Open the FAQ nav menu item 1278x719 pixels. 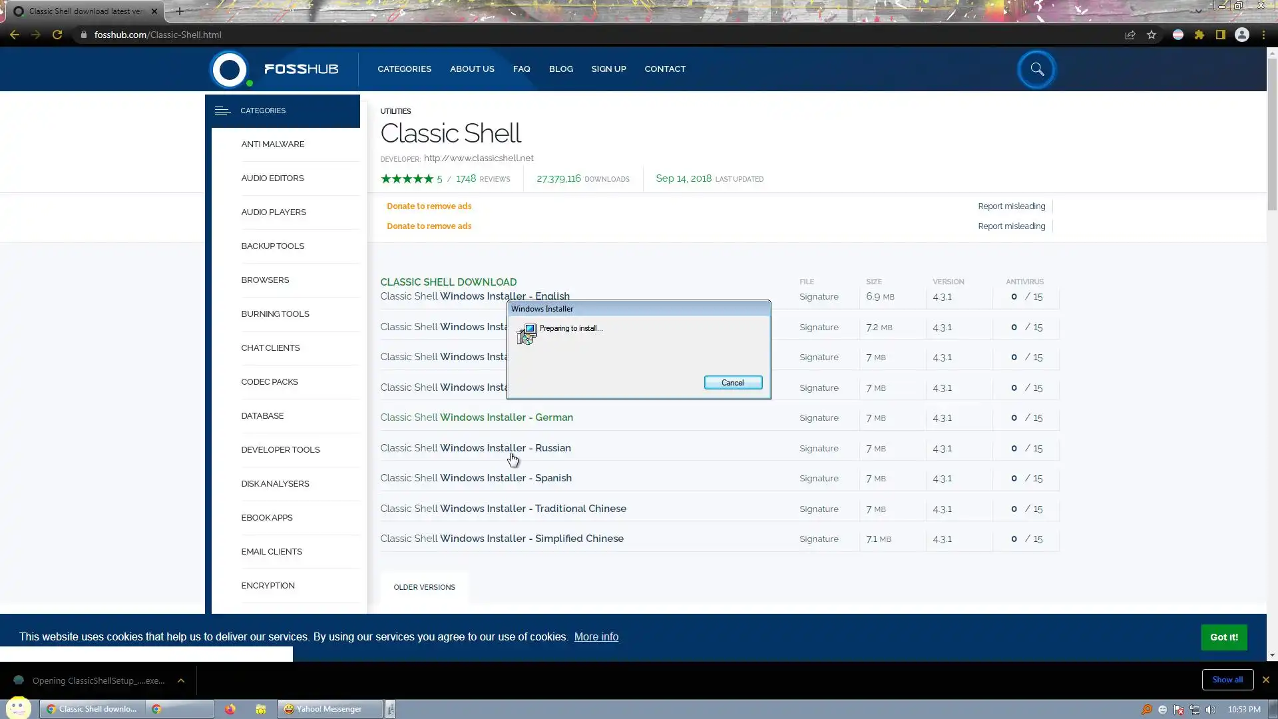tap(521, 69)
